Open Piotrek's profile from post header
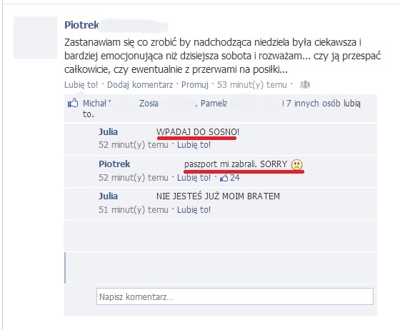400x330 pixels. point(81,25)
